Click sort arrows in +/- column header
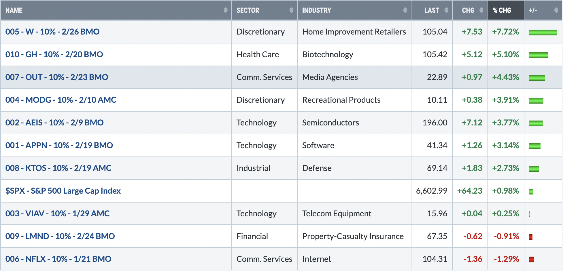Image resolution: width=563 pixels, height=271 pixels. point(556,10)
